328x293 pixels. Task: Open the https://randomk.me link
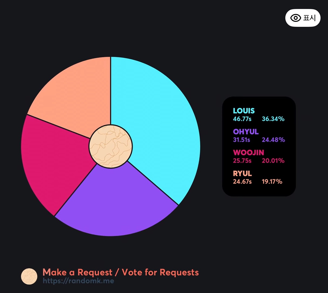click(78, 281)
